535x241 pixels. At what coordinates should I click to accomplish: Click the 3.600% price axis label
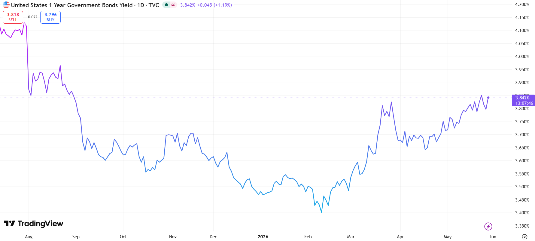tap(522, 161)
